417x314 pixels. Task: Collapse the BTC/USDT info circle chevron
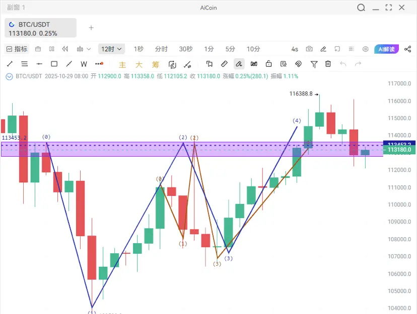pos(9,77)
